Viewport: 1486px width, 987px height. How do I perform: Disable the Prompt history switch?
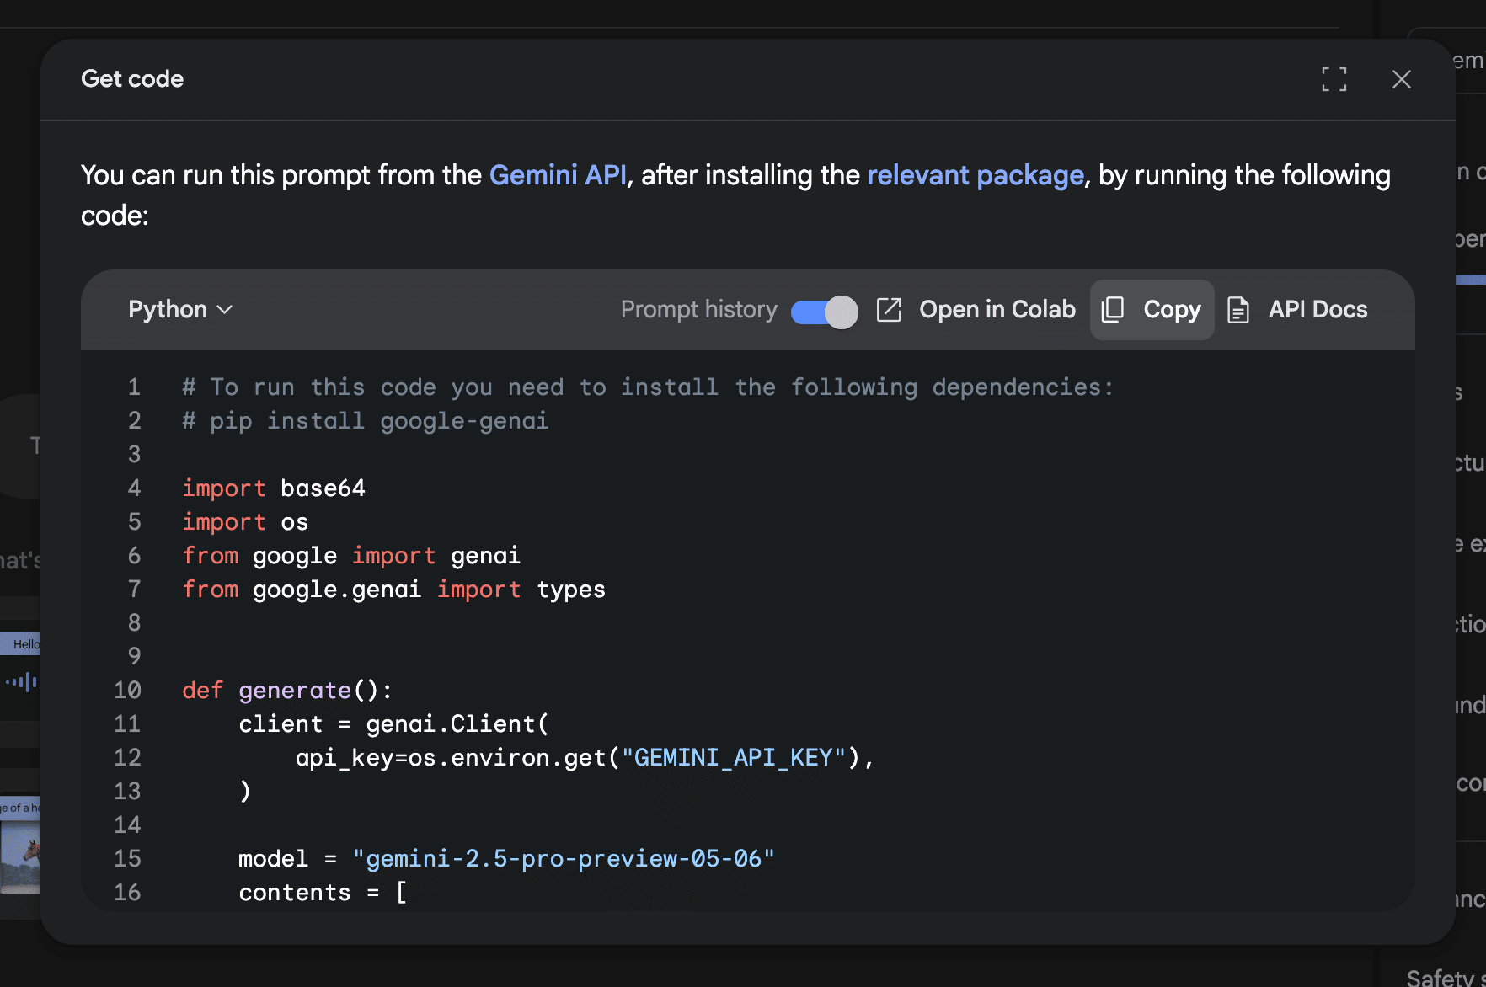coord(824,312)
